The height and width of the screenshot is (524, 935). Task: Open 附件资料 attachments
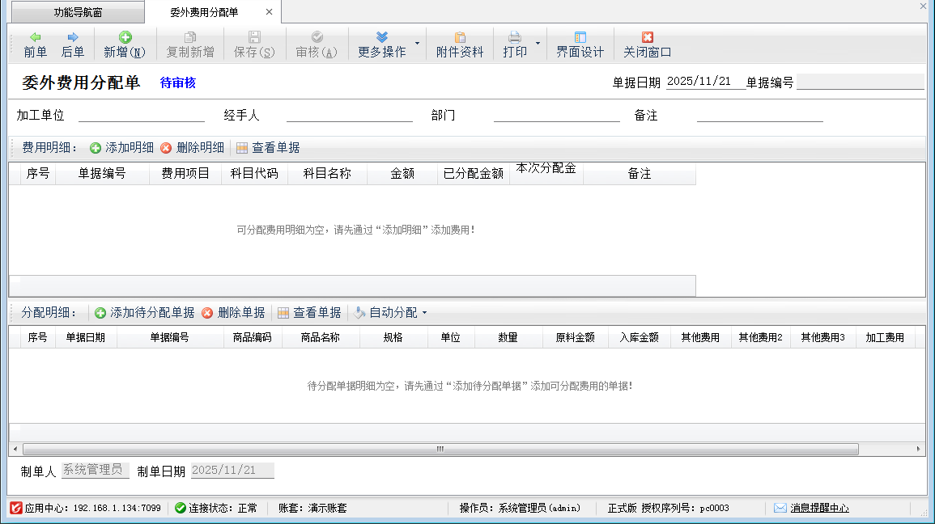(459, 44)
